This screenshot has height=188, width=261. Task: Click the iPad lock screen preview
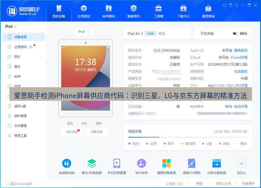[86, 78]
